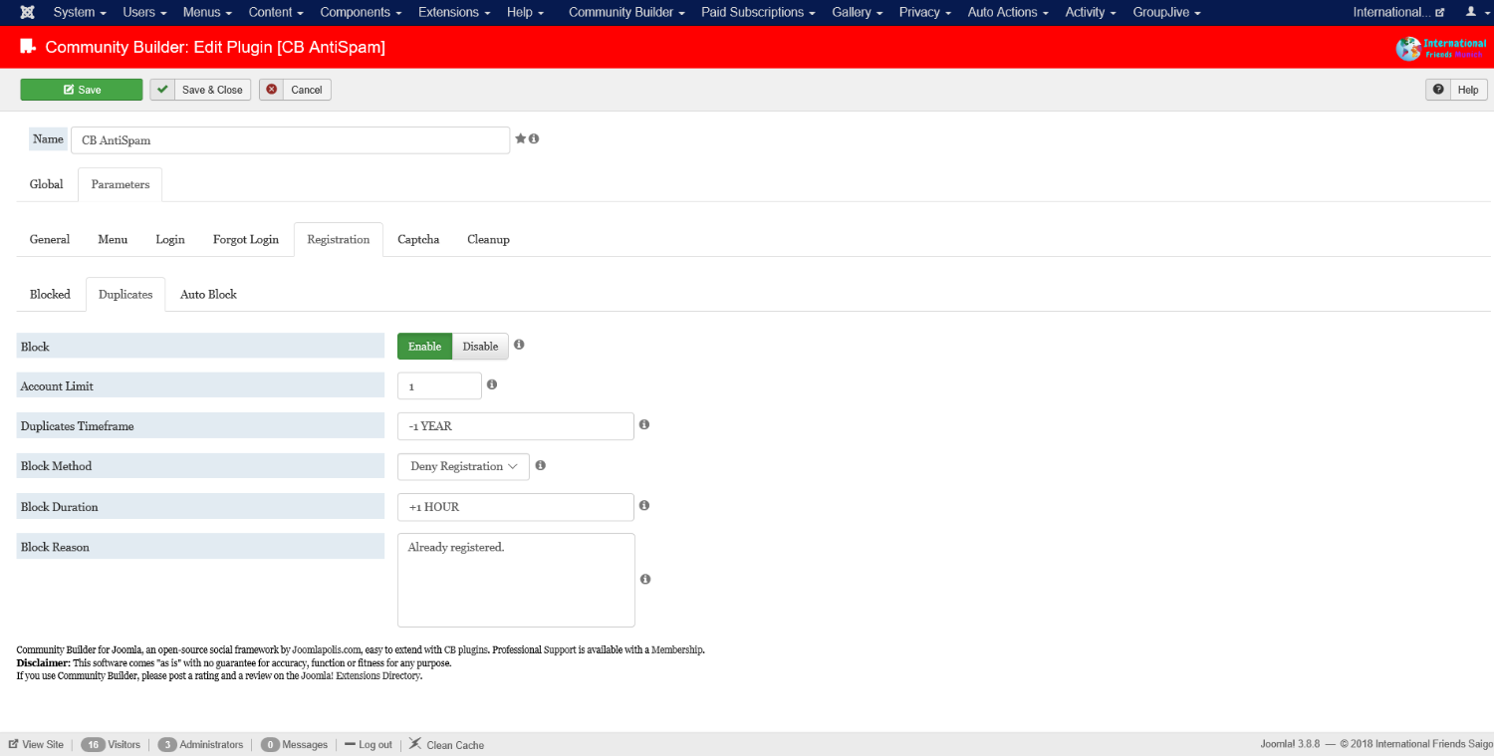1494x756 pixels.
Task: Select the Parameters tab
Action: 121,184
